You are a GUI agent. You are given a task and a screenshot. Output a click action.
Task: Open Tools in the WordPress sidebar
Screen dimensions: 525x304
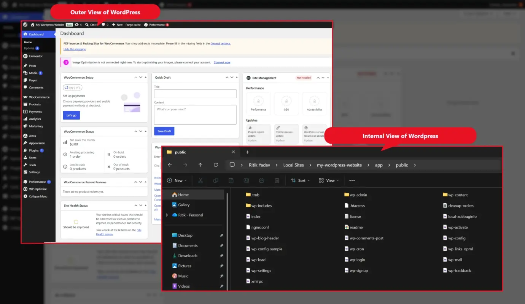click(30, 165)
